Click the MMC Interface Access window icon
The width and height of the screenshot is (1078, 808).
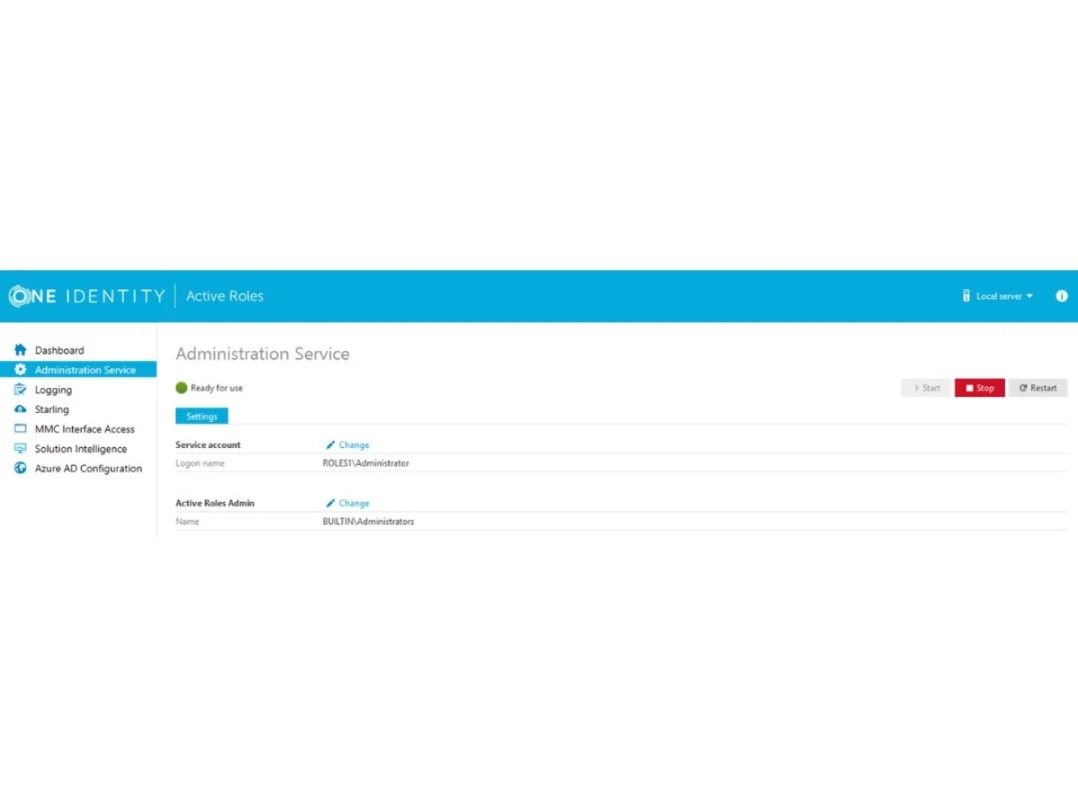[x=21, y=429]
